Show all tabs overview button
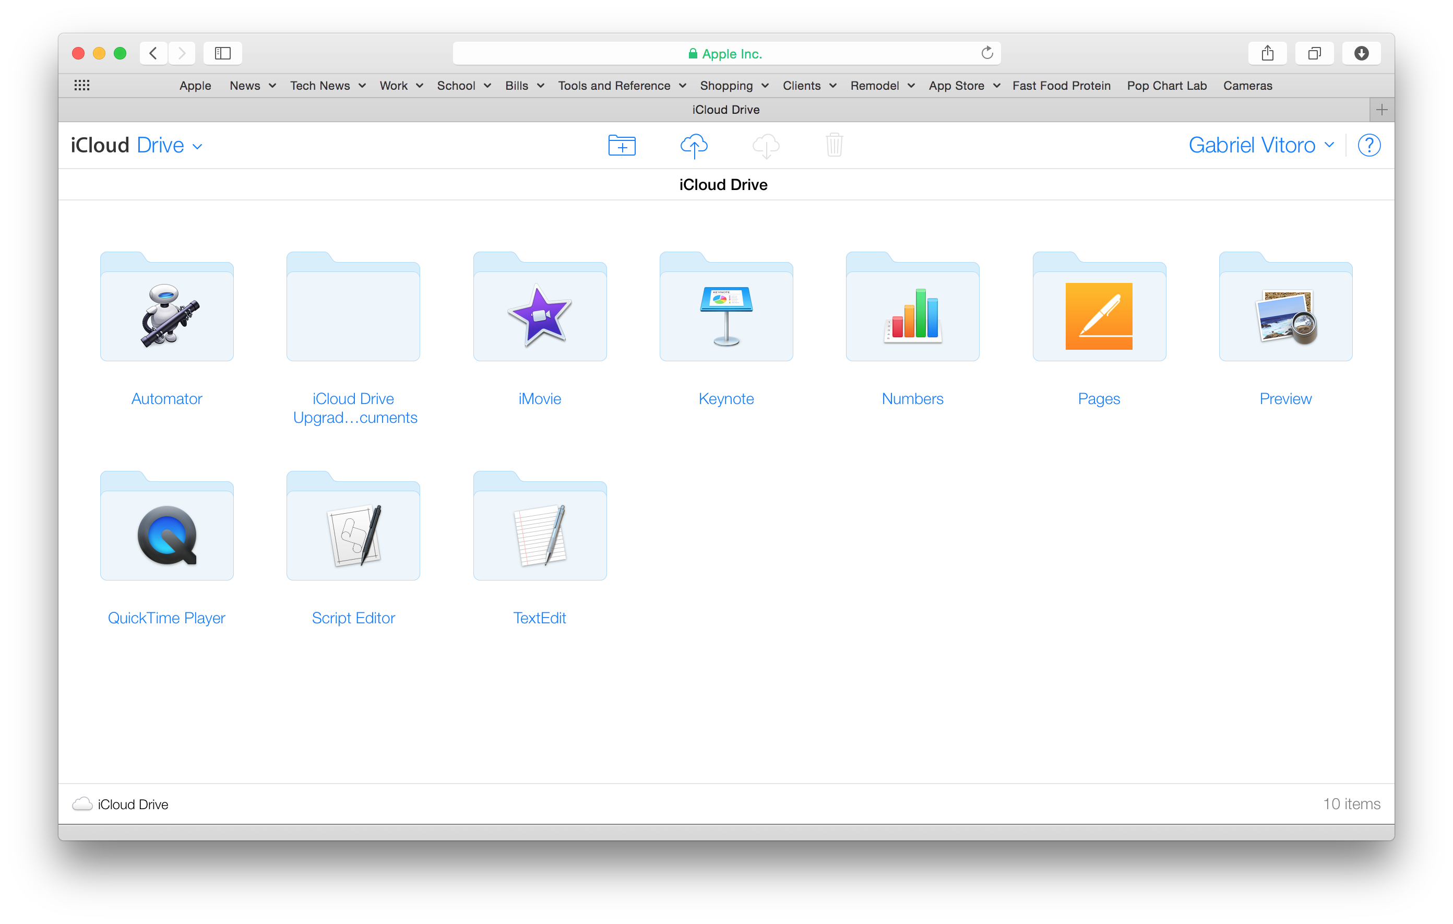1453x924 pixels. (x=1314, y=53)
